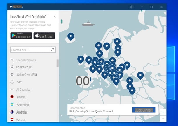Select the Georgia map pin
The image size is (178, 126).
click(x=140, y=76)
